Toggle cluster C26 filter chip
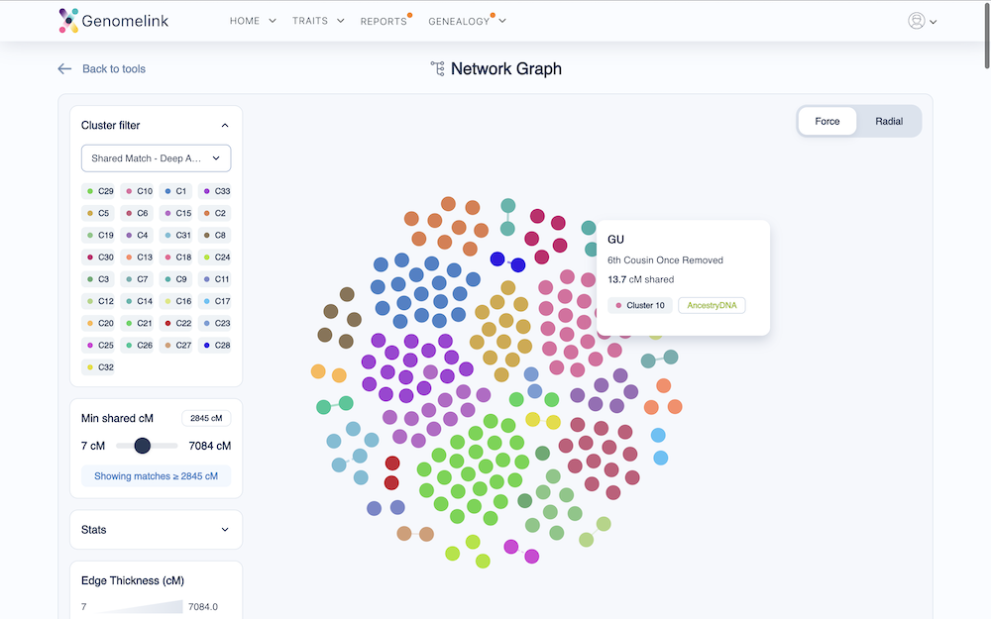 click(137, 346)
